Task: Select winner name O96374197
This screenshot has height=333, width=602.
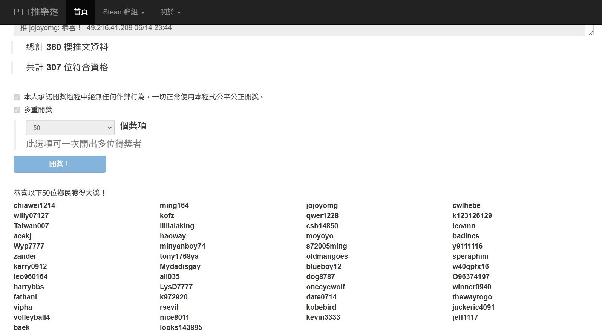Action: [x=471, y=277]
